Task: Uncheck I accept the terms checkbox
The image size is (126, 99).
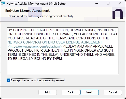Action: tap(8, 80)
